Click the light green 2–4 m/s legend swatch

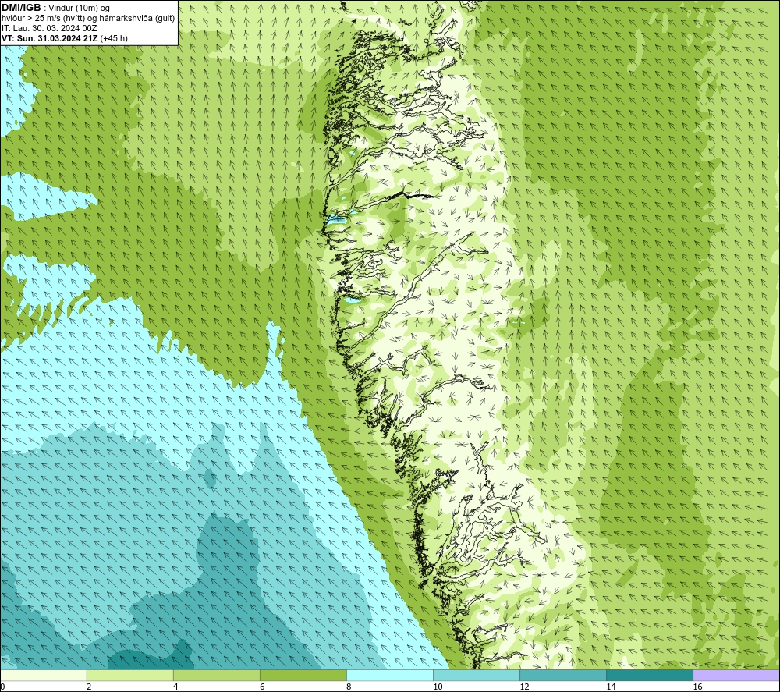pyautogui.click(x=130, y=675)
